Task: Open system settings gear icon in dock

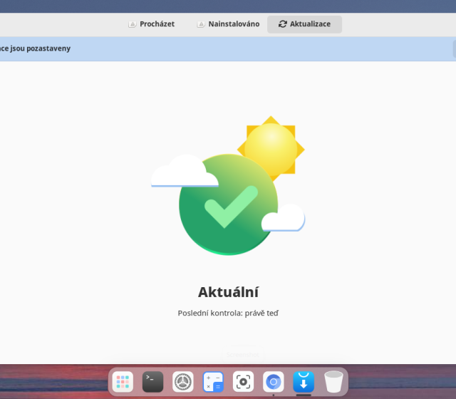Action: click(183, 382)
